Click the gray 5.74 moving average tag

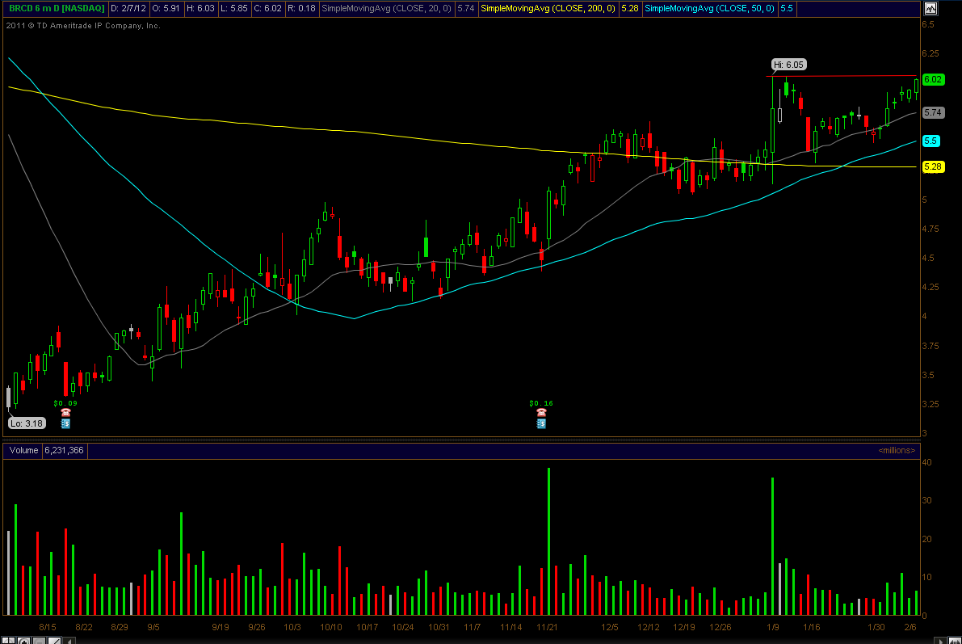[x=933, y=112]
